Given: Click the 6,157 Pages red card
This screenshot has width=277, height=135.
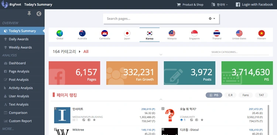Looking at the screenshot, I should coord(74,73).
